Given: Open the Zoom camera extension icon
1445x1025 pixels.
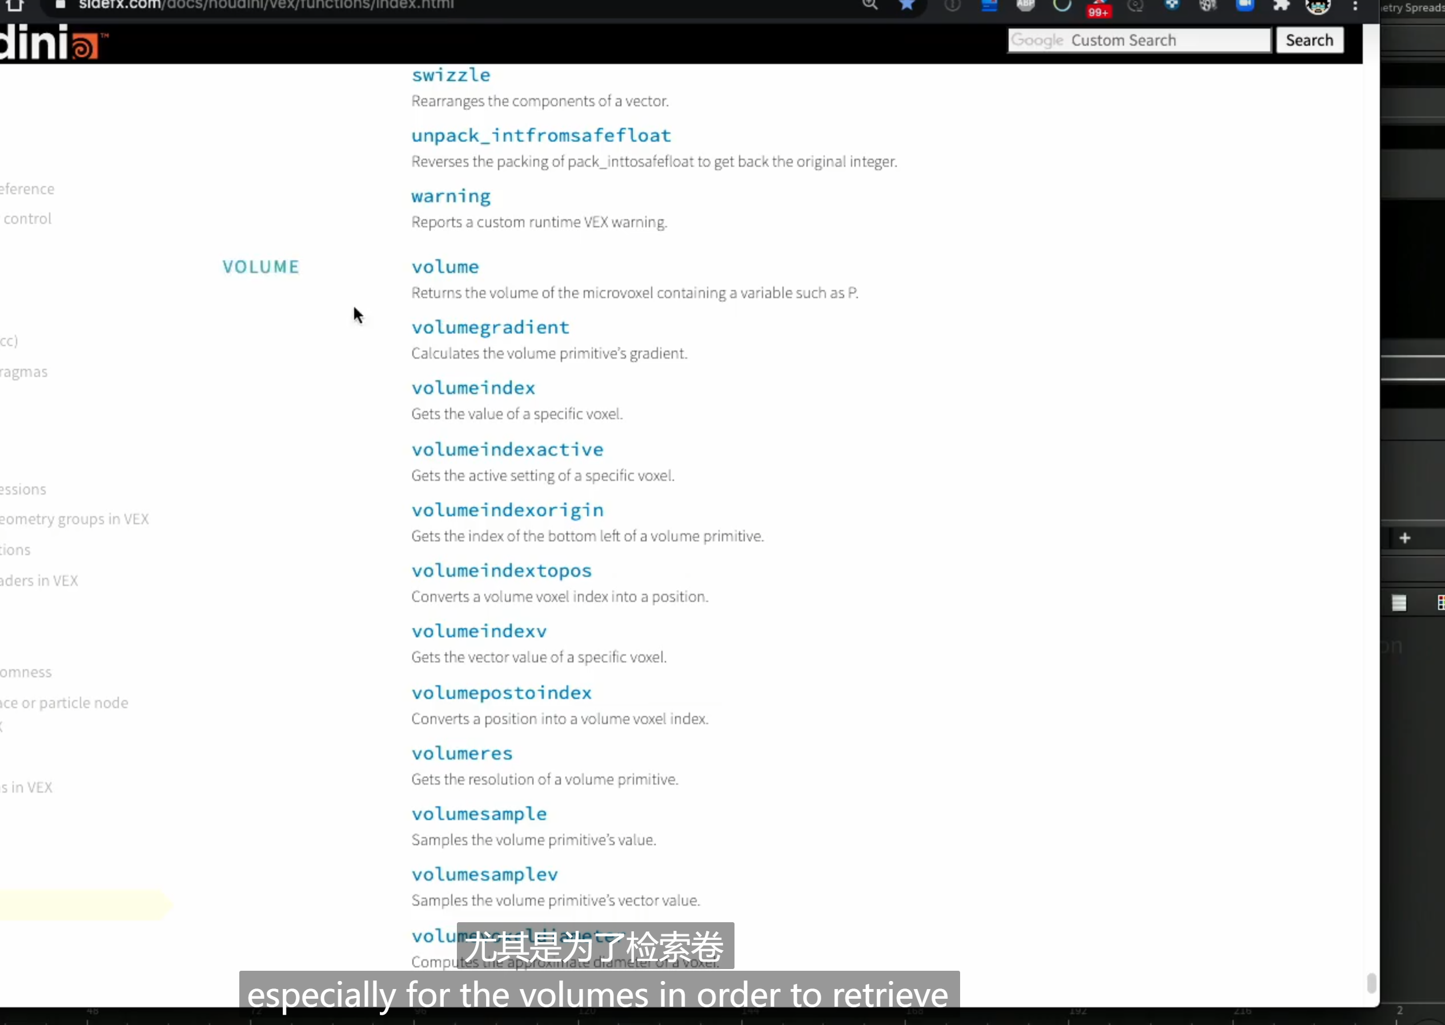Looking at the screenshot, I should tap(1245, 5).
